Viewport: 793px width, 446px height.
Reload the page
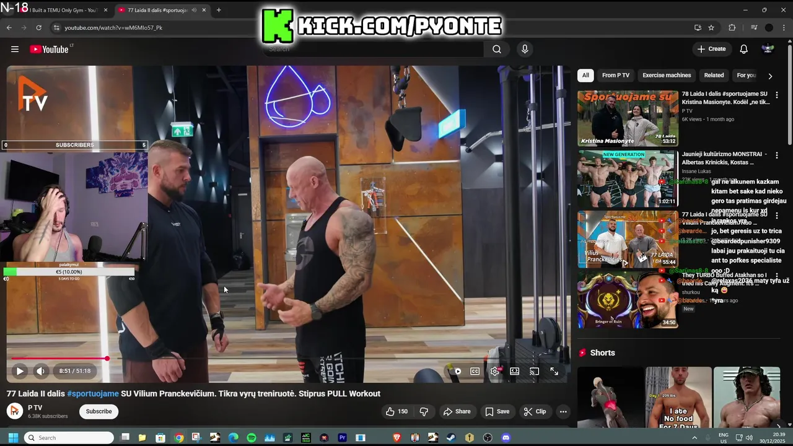(x=38, y=27)
